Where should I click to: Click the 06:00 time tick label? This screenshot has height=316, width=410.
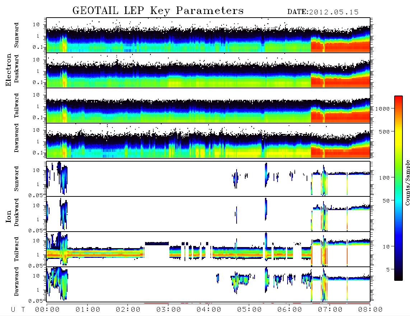click(290, 310)
